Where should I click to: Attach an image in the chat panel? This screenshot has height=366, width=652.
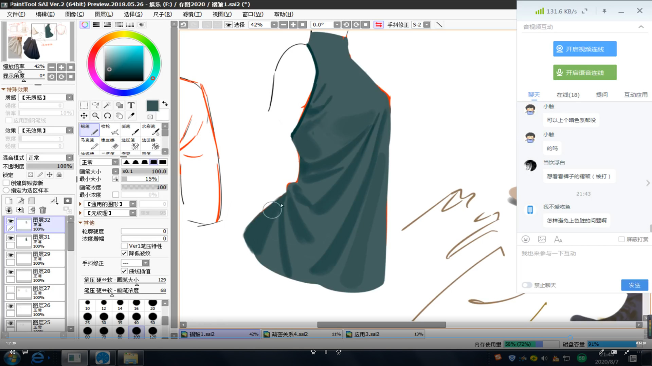[542, 239]
